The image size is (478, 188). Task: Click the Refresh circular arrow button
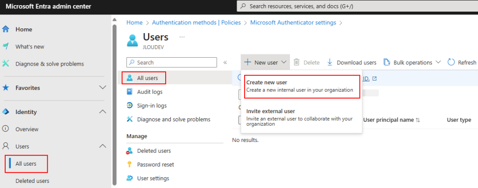click(462, 62)
